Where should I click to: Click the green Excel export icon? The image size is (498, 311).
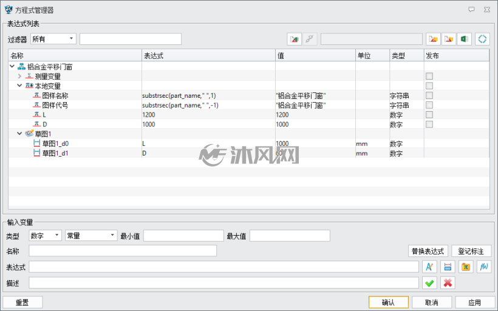464,39
